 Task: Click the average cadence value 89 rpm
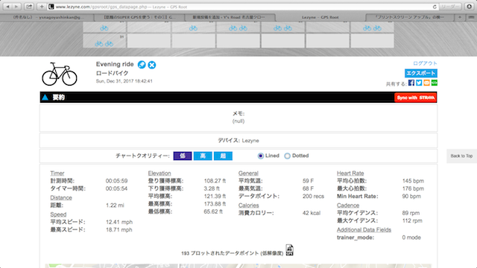click(411, 213)
